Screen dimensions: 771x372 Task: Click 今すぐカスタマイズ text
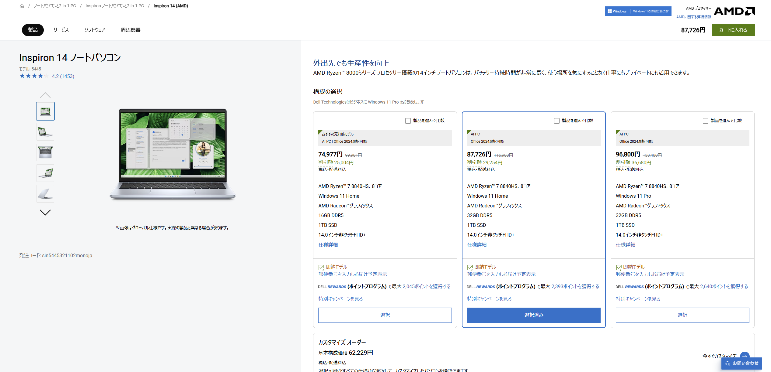[719, 356]
